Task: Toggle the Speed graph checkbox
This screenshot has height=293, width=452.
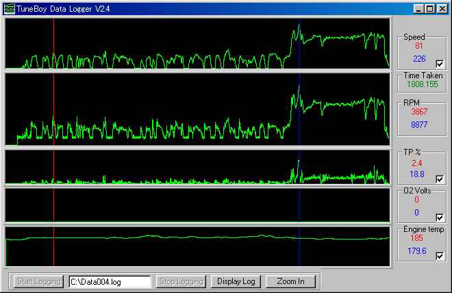Action: coord(440,64)
